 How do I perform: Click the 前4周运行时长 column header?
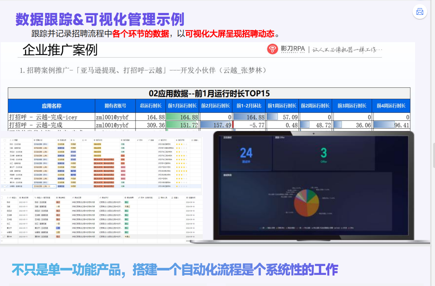(391, 106)
